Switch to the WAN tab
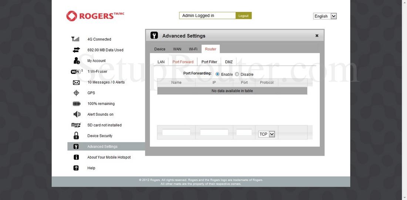 point(177,49)
